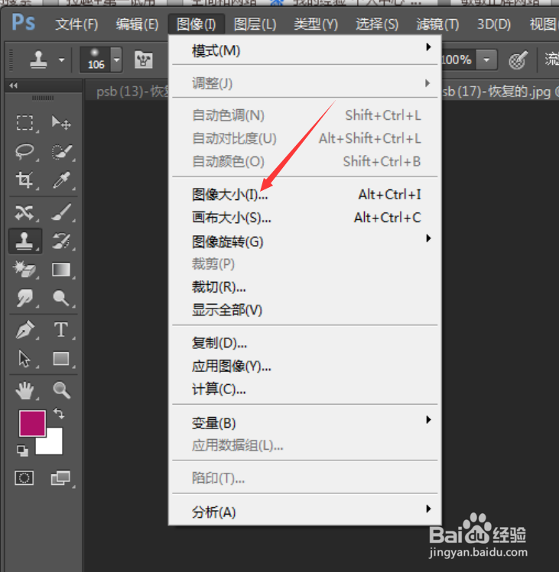
Task: Change the screen mode
Action: click(60, 478)
